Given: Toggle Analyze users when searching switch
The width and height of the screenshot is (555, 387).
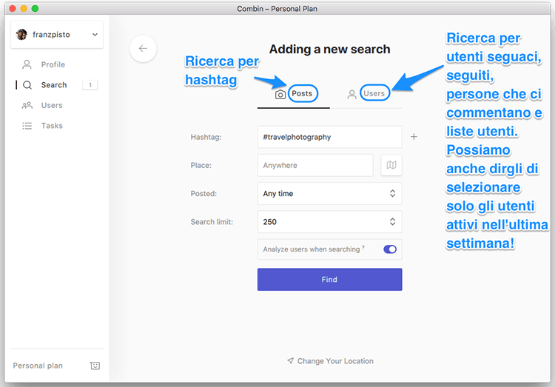Looking at the screenshot, I should (x=390, y=249).
